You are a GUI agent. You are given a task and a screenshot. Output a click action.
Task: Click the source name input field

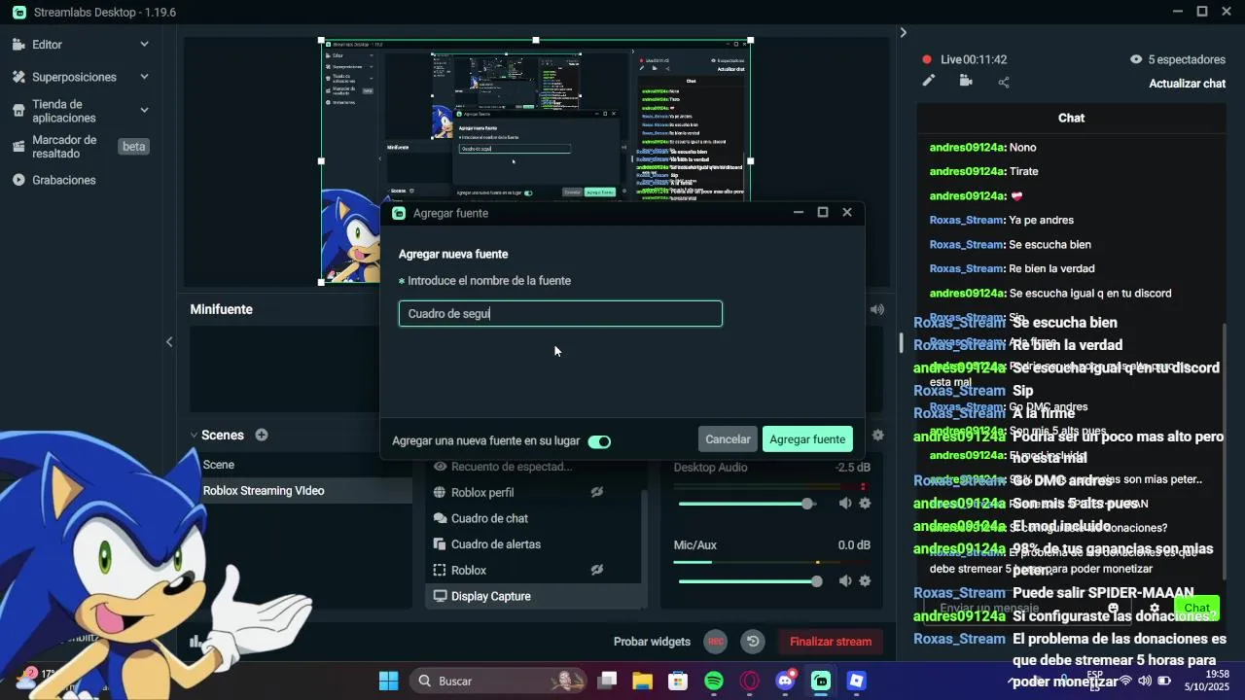(x=560, y=313)
